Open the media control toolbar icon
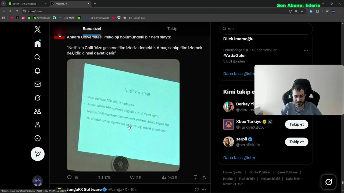Image resolution: width=344 pixels, height=193 pixels. pyautogui.click(x=327, y=11)
